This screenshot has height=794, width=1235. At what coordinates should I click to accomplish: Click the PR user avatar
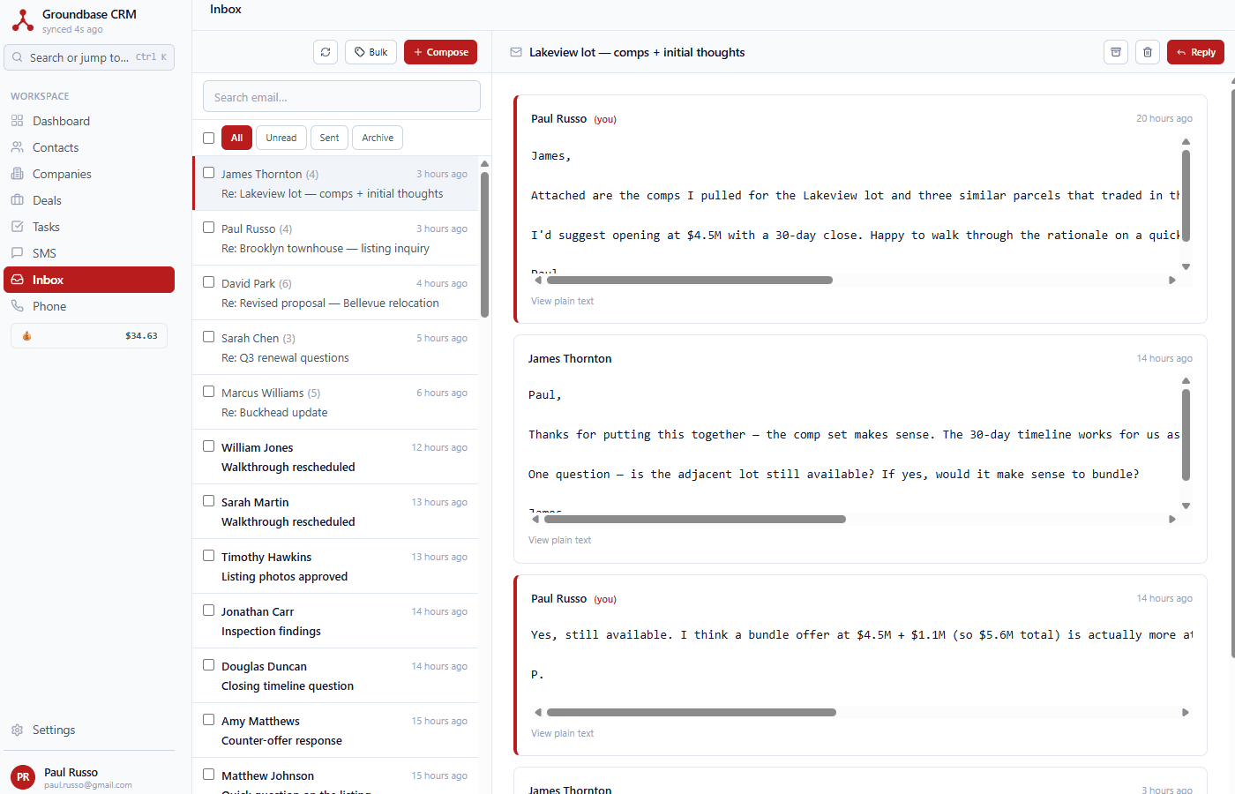coord(23,777)
